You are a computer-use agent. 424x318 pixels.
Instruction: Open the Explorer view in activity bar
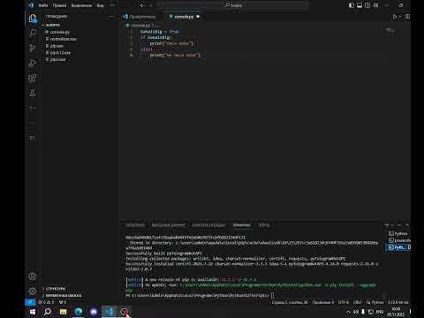point(33,19)
